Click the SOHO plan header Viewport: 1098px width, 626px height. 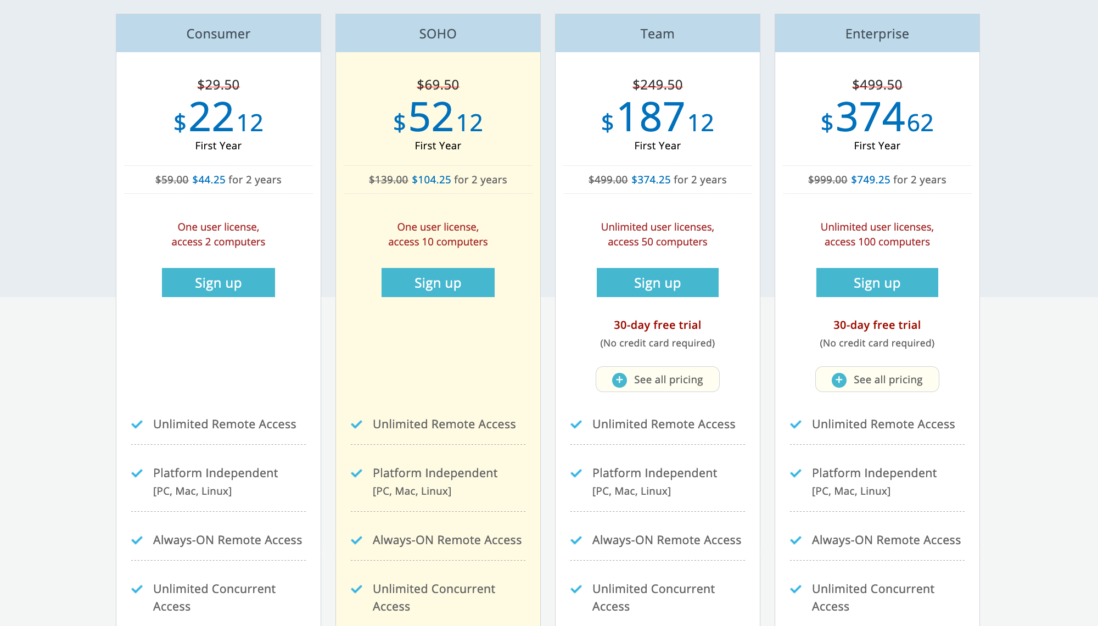[x=438, y=34]
